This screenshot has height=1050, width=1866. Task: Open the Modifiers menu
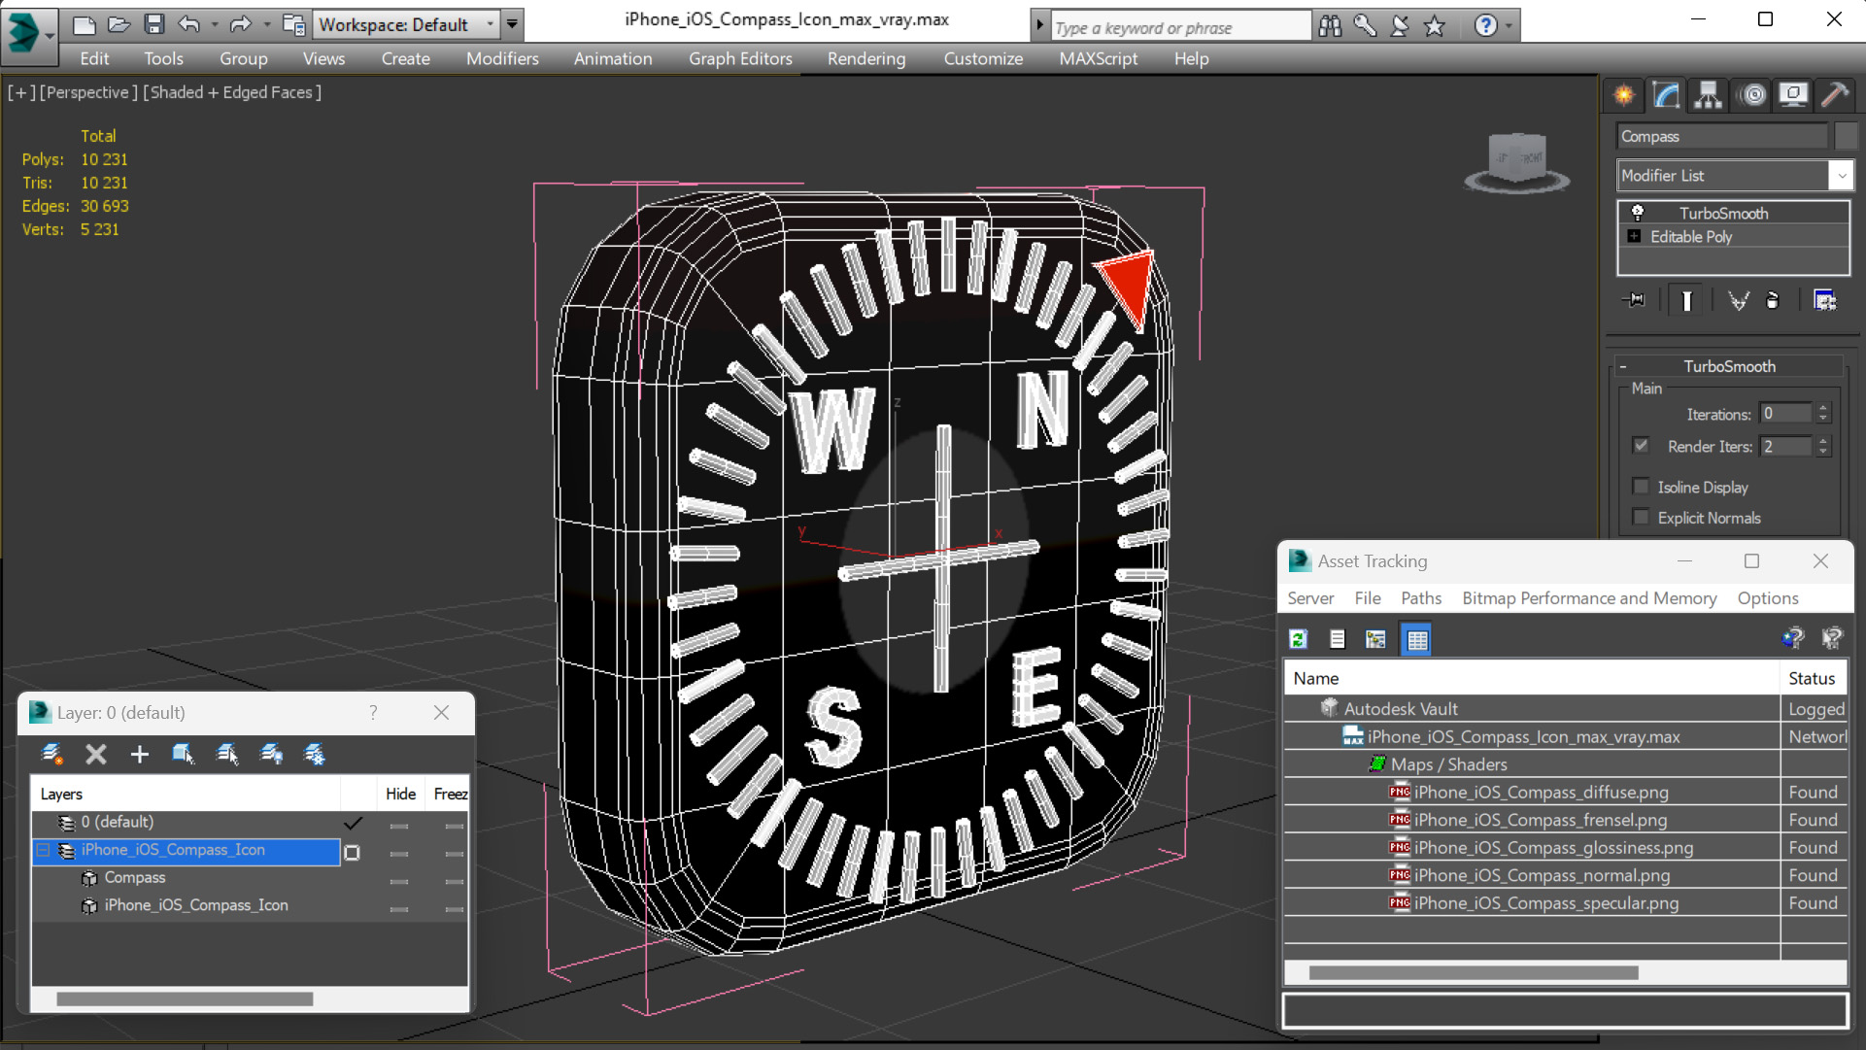pos(502,58)
